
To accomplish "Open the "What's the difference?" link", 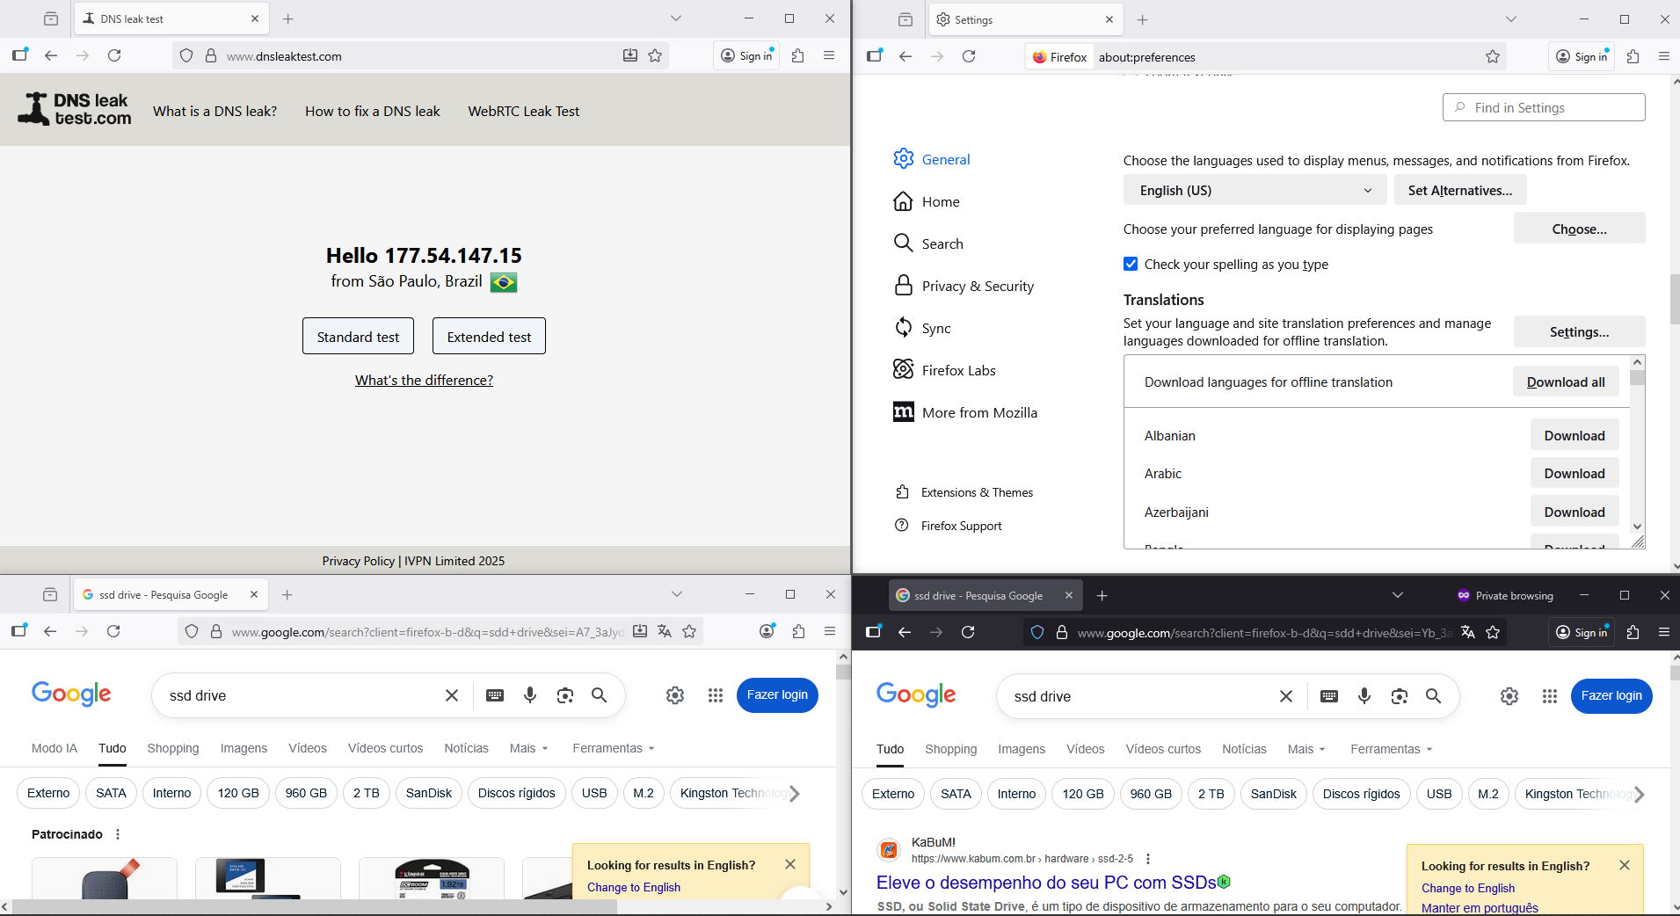I will (x=424, y=380).
